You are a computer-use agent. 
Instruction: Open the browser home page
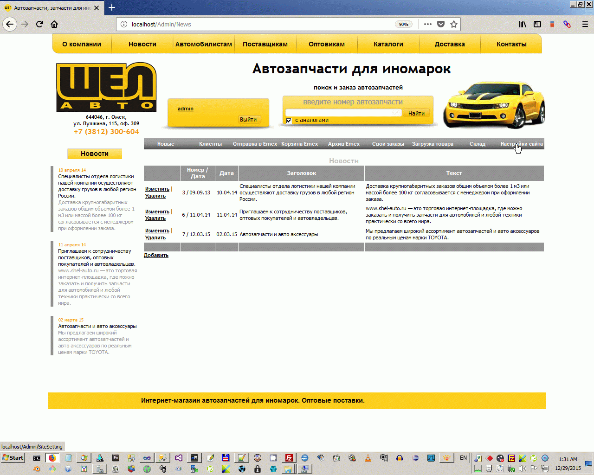pyautogui.click(x=54, y=24)
